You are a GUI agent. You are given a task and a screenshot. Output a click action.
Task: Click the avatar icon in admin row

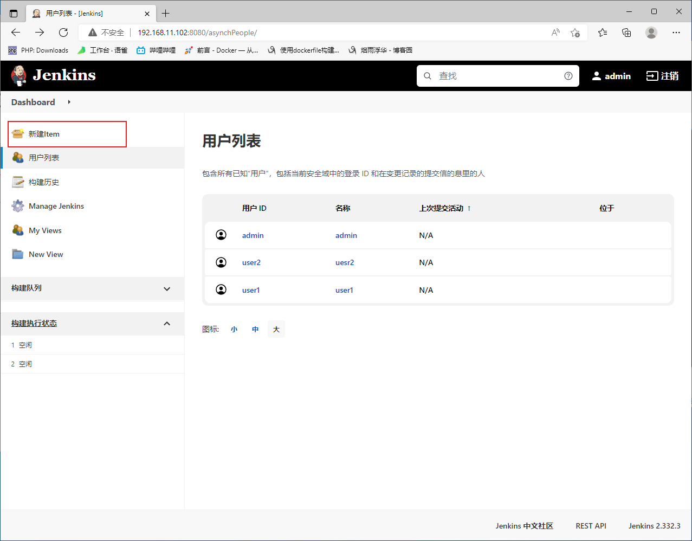[221, 235]
